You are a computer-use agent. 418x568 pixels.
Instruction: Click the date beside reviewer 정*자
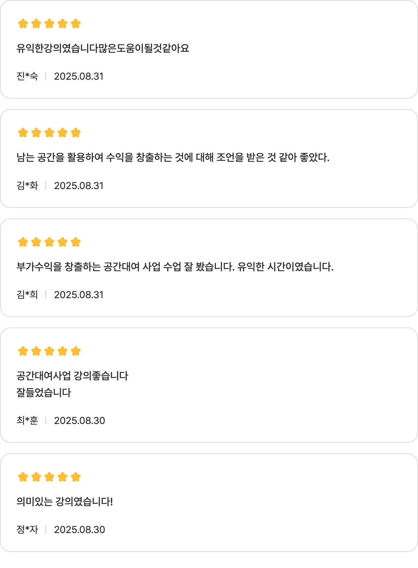coord(79,530)
